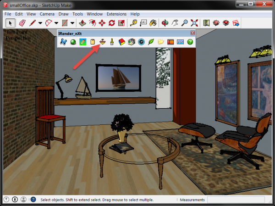This screenshot has height=206, width=275.
Task: Click the IRender film strip animation icon
Action: (x=170, y=42)
